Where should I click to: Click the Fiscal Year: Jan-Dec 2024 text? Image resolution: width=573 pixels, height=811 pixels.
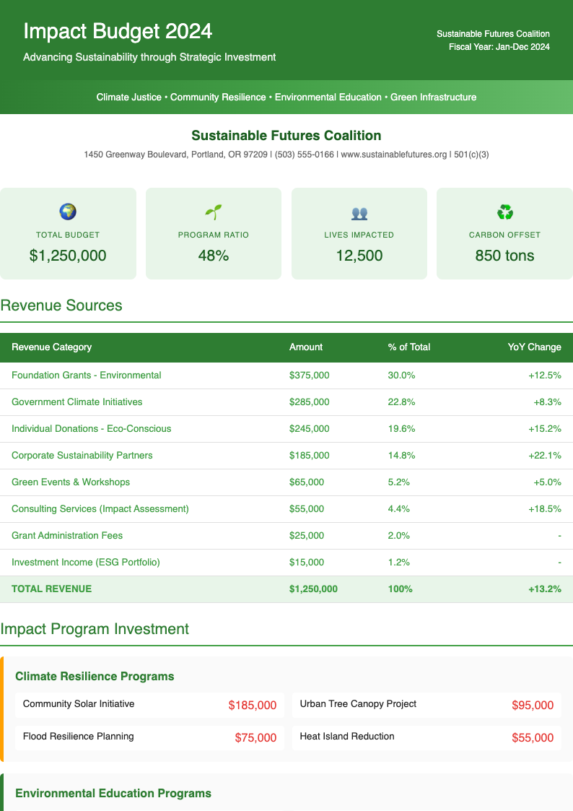click(499, 47)
